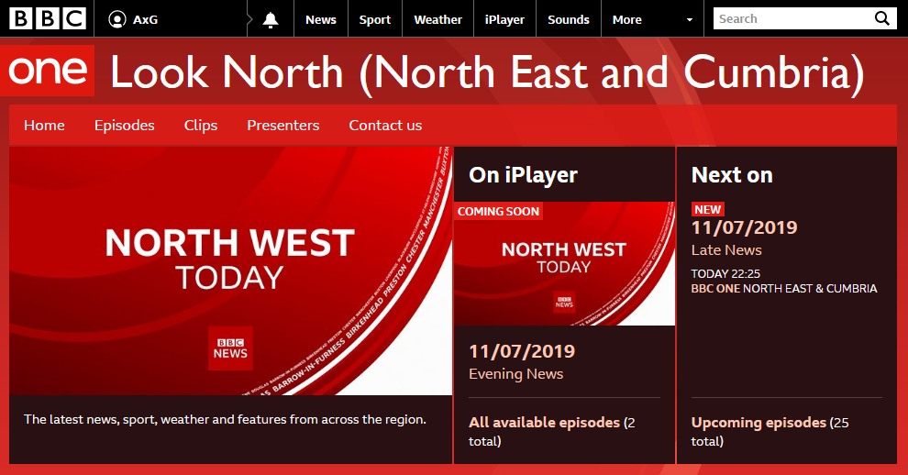Open notifications bell icon
The width and height of the screenshot is (908, 475).
pyautogui.click(x=271, y=19)
